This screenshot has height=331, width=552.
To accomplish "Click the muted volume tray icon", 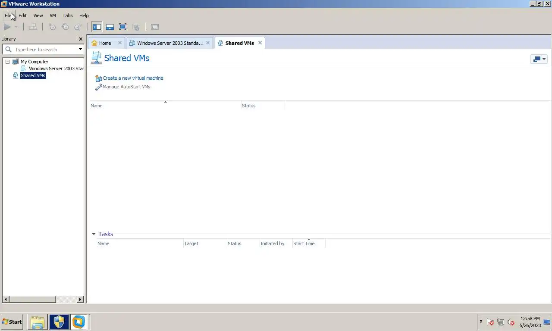I will tap(511, 322).
